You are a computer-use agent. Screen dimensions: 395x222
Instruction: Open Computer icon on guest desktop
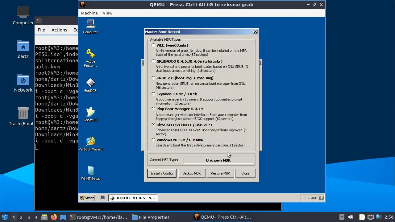90,26
